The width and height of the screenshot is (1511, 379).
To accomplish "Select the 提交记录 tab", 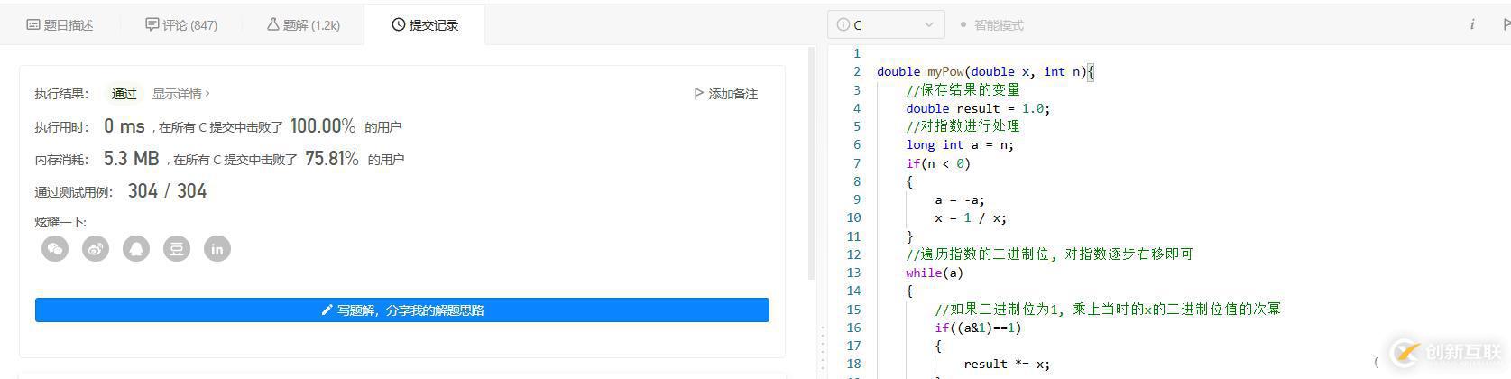I will pos(425,25).
